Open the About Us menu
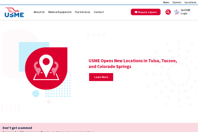 click(x=39, y=12)
